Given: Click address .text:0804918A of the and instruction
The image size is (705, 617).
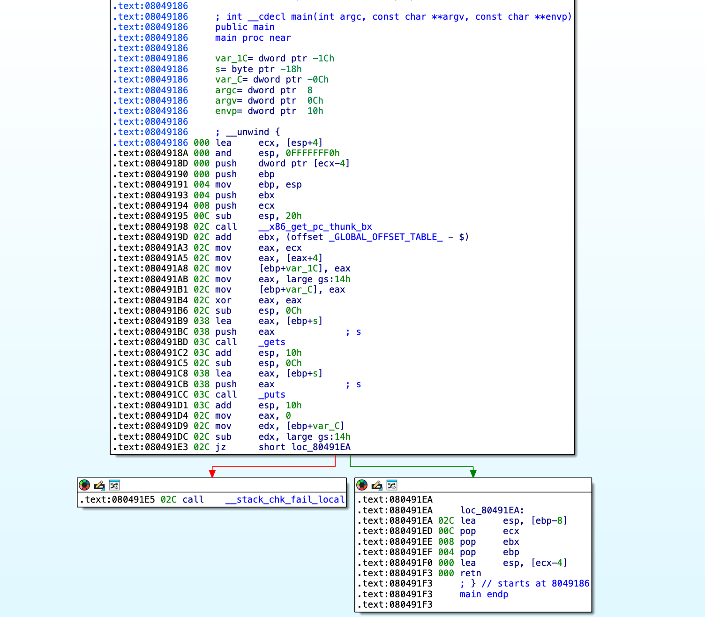Looking at the screenshot, I should click(150, 153).
